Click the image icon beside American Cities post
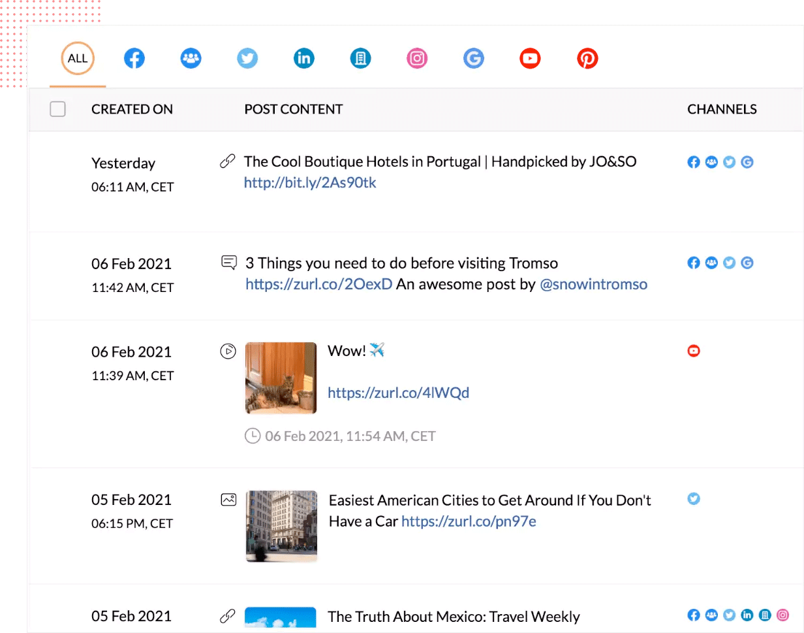 228,500
